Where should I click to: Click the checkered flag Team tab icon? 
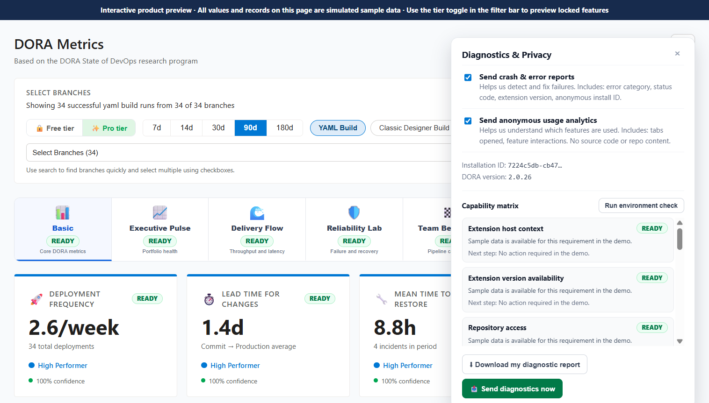tap(447, 213)
